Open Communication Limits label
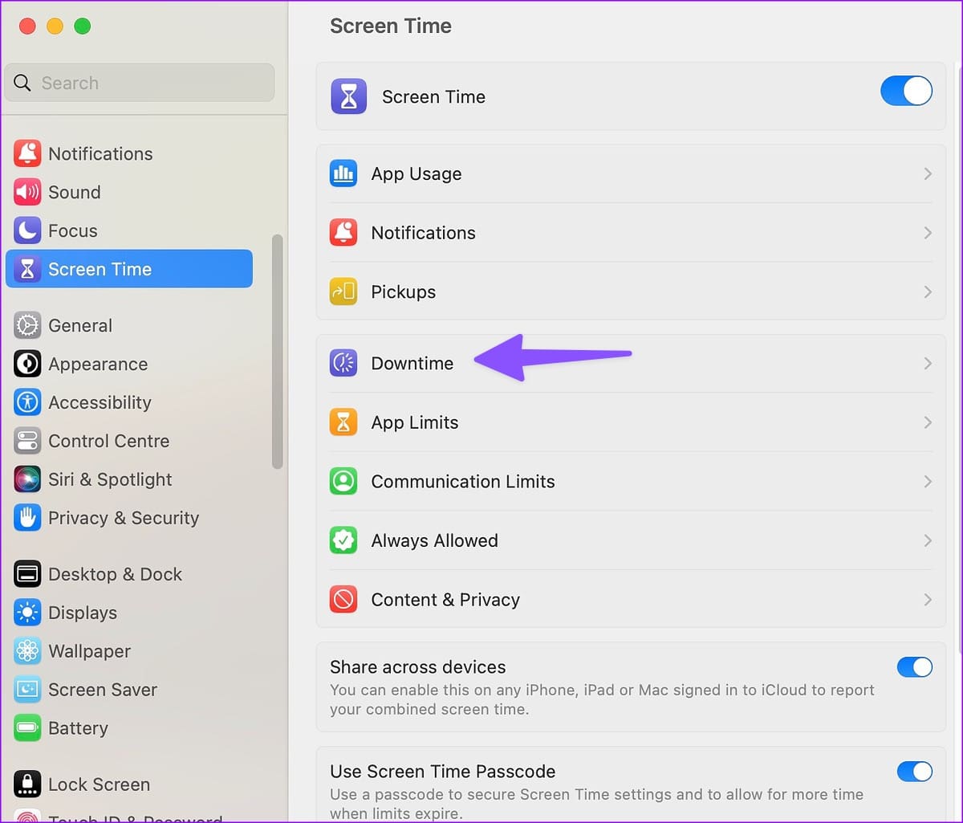The height and width of the screenshot is (823, 963). pyautogui.click(x=462, y=482)
